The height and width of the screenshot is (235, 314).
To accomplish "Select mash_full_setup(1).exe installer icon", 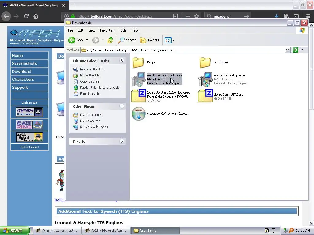I will (x=139, y=79).
